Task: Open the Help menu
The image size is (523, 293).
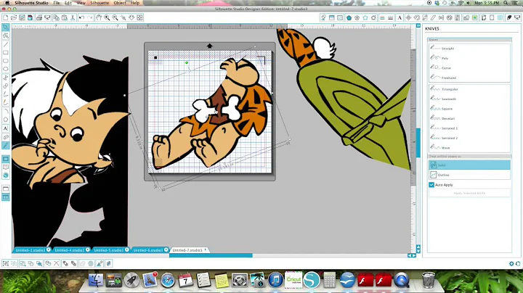Action: click(135, 3)
